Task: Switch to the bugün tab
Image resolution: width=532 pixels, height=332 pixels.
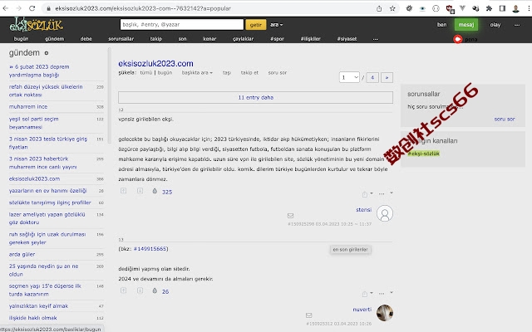Action: (21, 39)
